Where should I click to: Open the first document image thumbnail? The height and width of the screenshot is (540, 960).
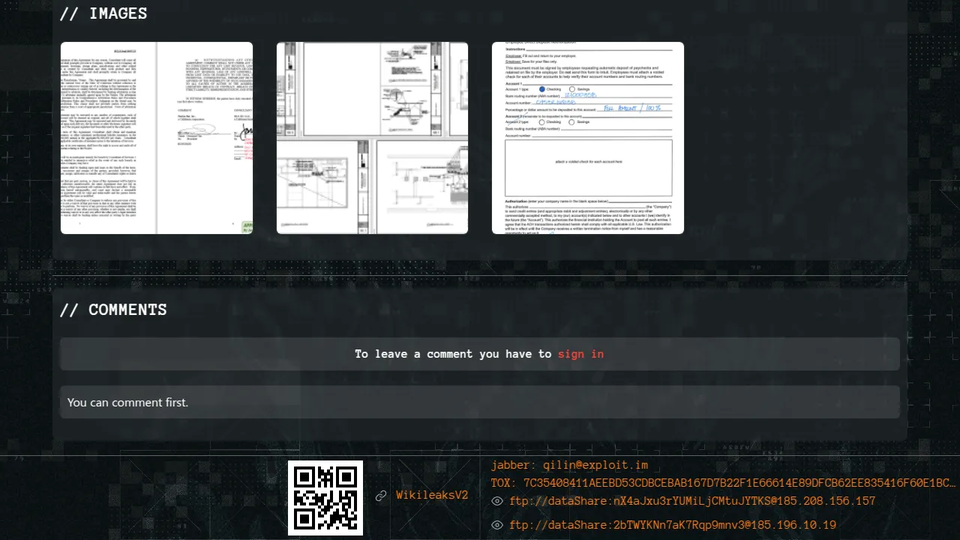tap(157, 138)
